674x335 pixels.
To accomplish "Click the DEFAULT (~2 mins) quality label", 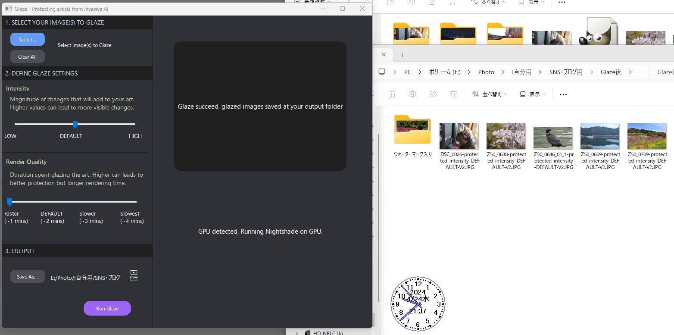I will [52, 217].
